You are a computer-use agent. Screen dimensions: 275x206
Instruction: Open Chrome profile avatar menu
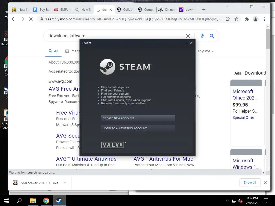point(256,19)
